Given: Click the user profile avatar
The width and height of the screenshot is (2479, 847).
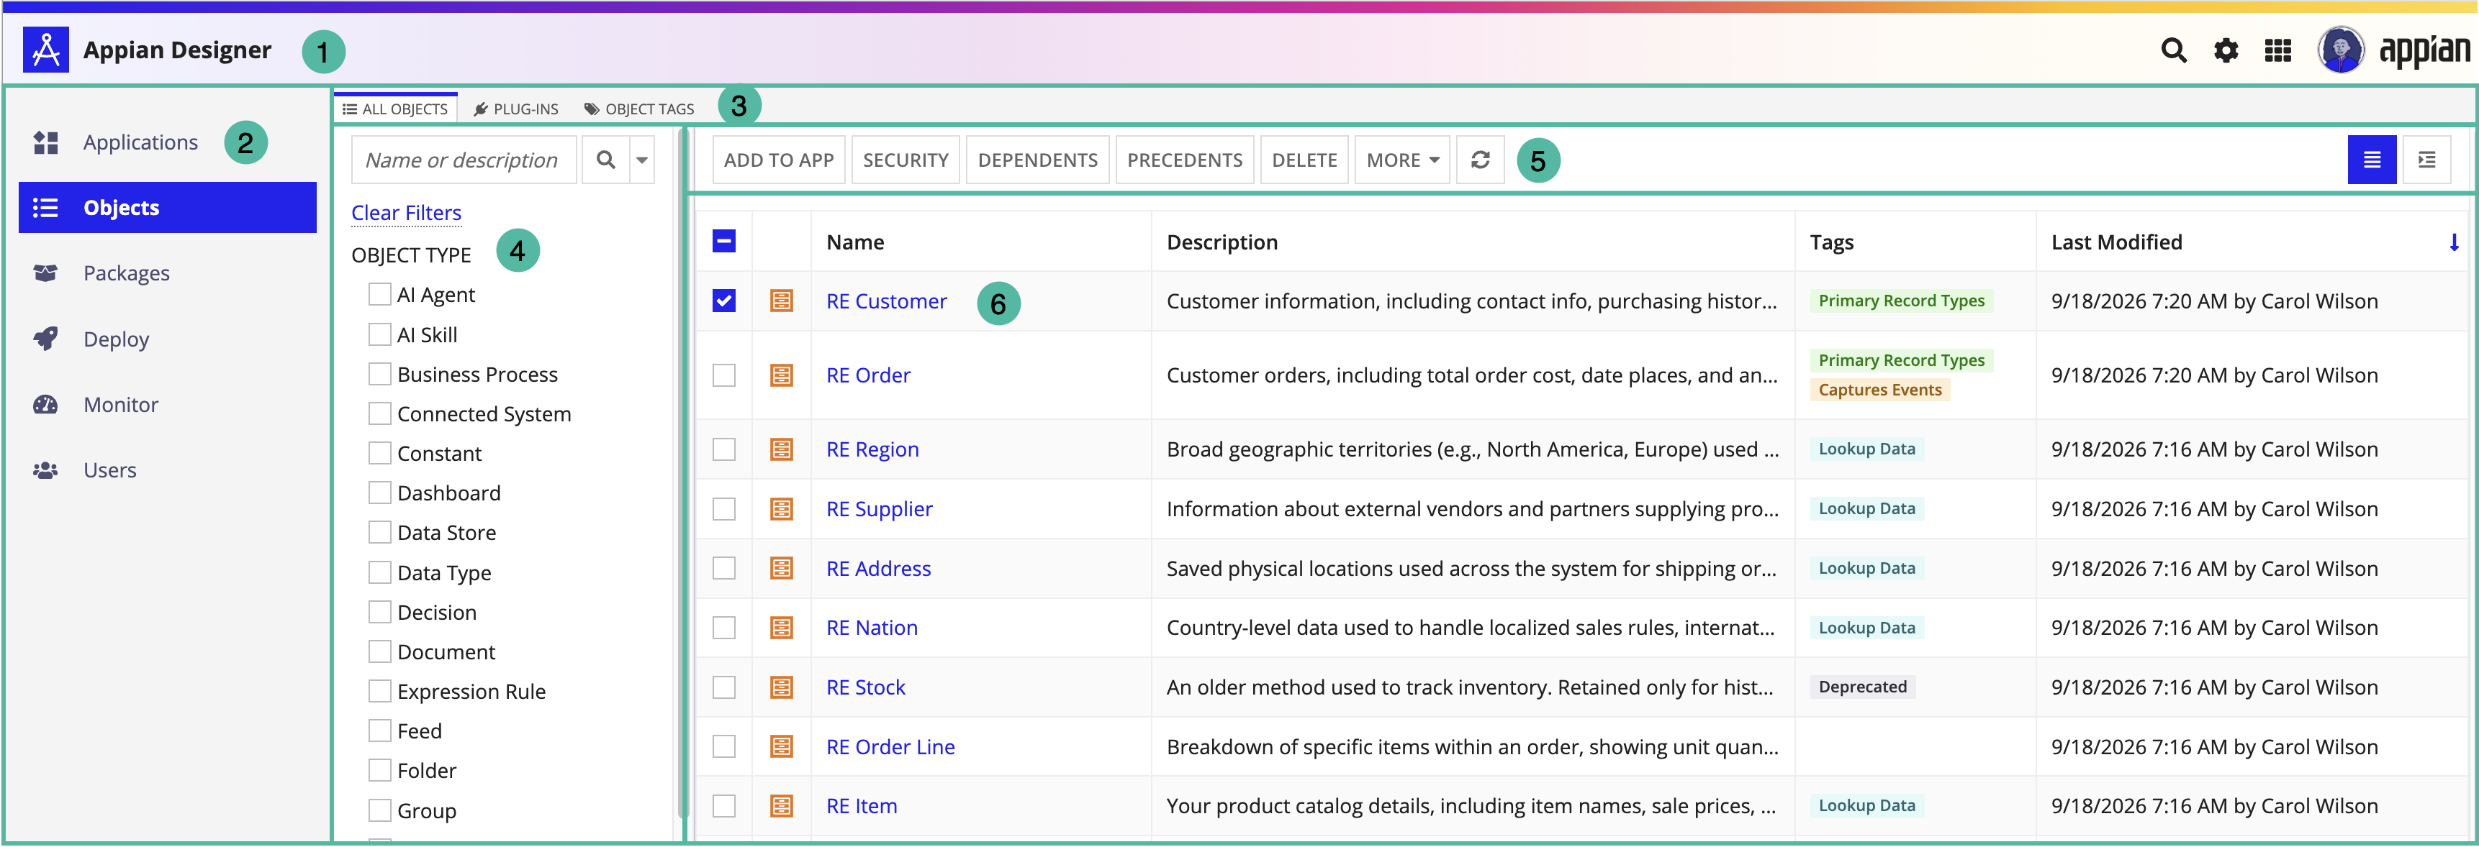Looking at the screenshot, I should point(2340,50).
